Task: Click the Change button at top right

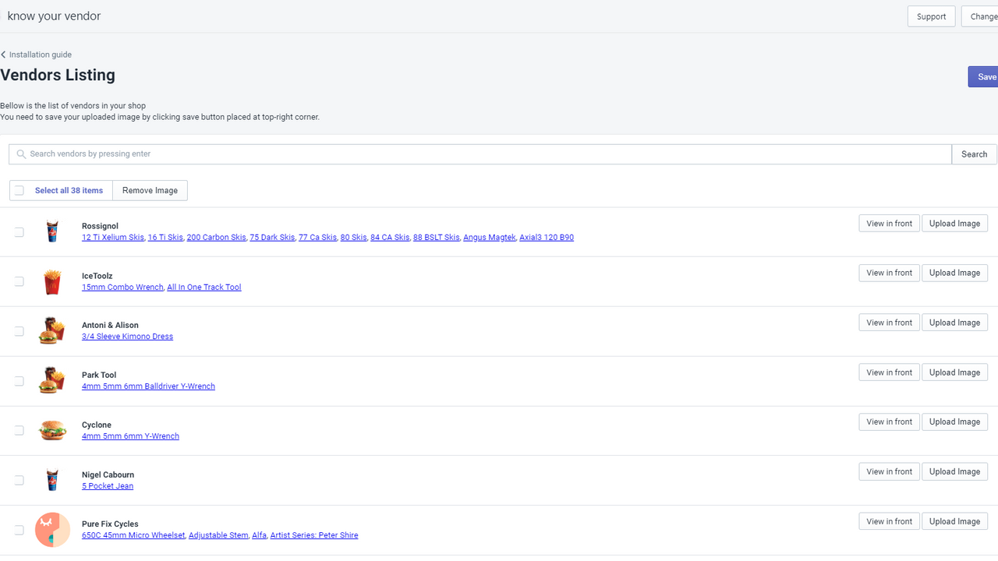Action: tap(981, 16)
